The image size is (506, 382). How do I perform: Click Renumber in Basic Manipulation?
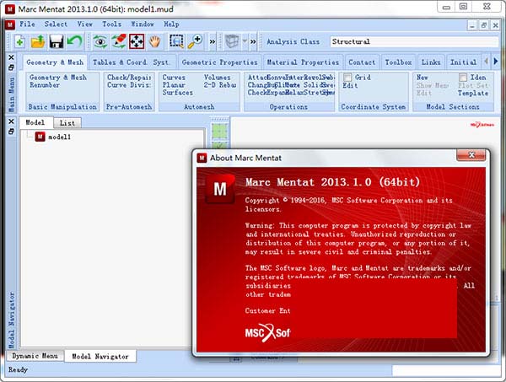(x=45, y=85)
